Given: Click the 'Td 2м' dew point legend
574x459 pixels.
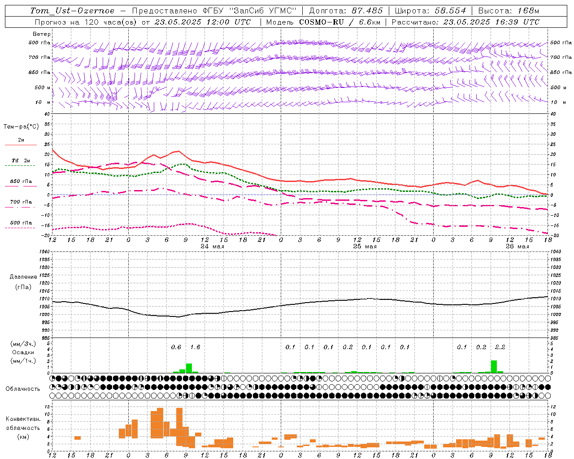Looking at the screenshot, I should pyautogui.click(x=21, y=160).
